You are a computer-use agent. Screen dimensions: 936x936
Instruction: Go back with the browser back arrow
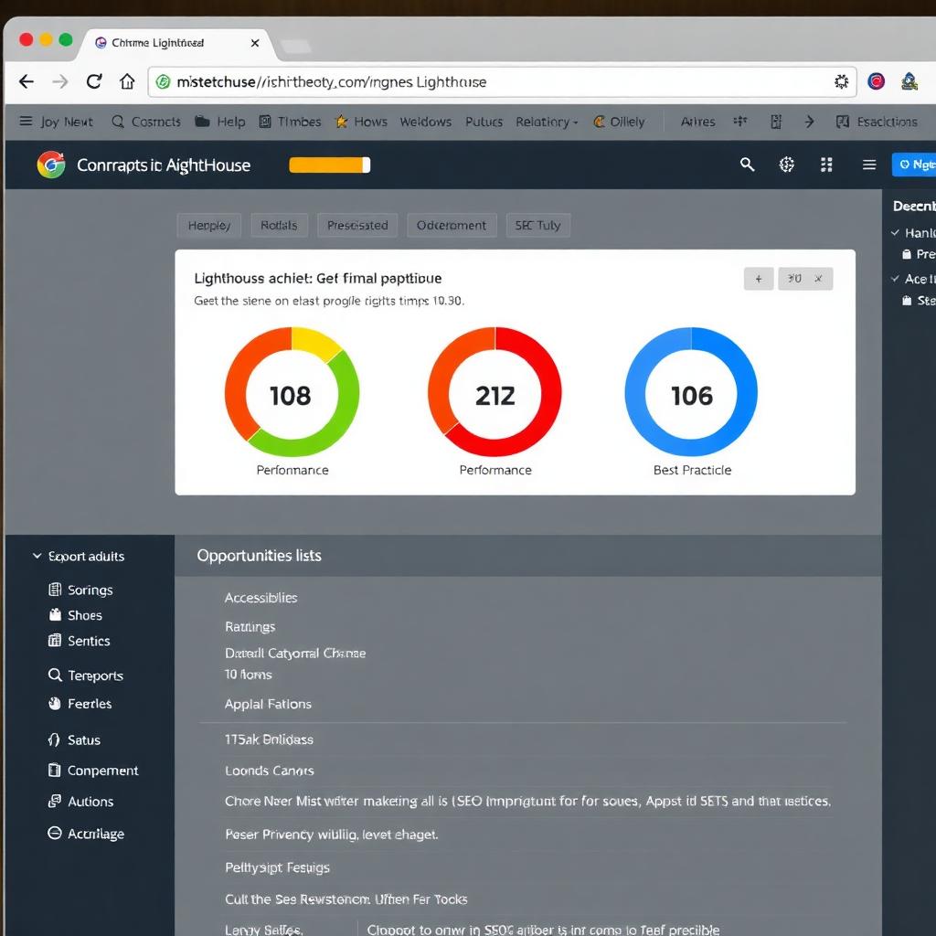coord(27,81)
